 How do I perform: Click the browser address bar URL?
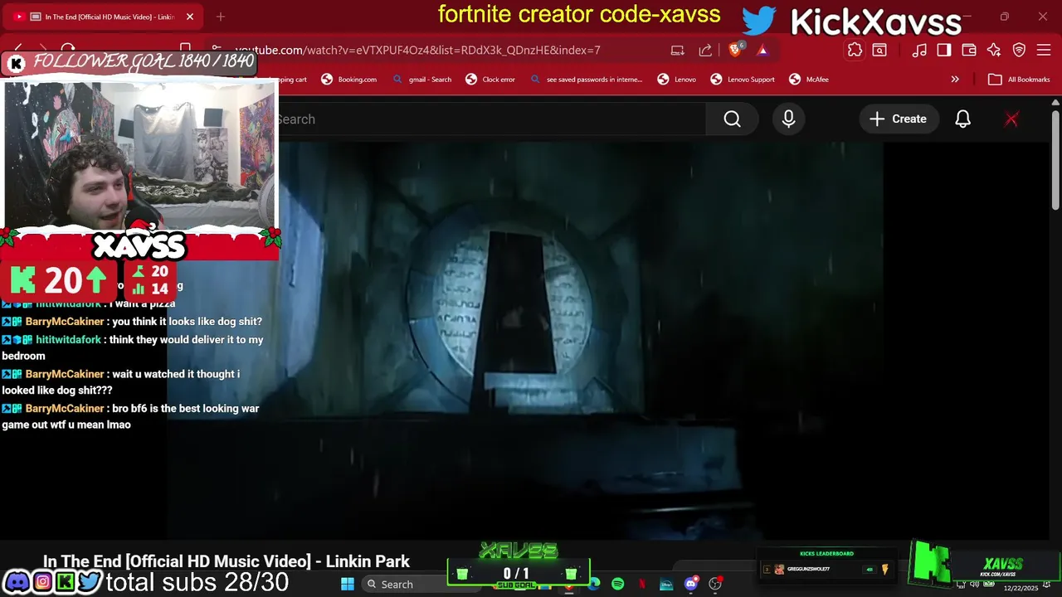tap(417, 50)
